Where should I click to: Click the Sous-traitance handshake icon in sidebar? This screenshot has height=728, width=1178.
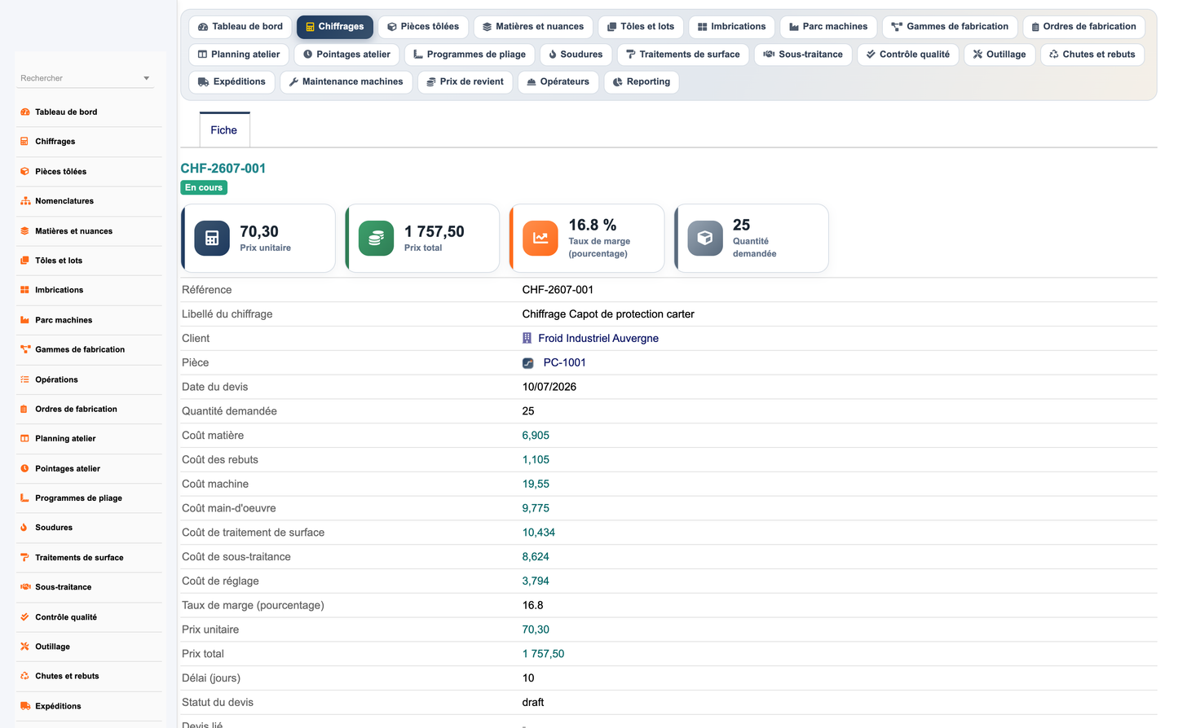click(x=25, y=587)
